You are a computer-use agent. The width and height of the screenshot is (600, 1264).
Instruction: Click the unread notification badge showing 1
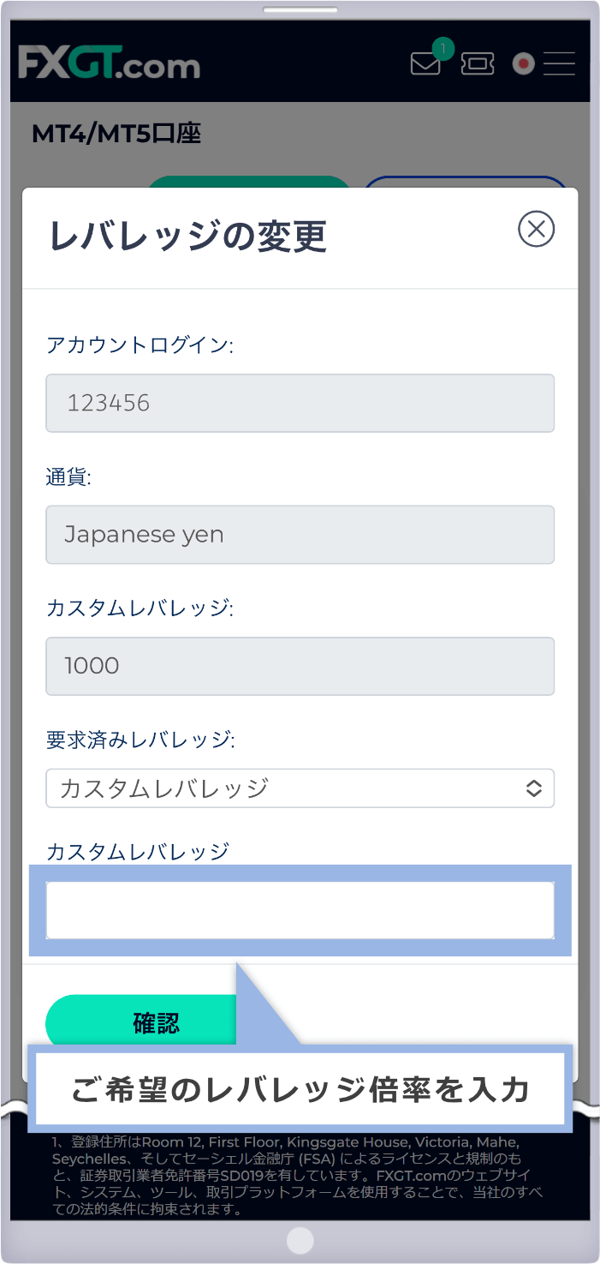[x=443, y=50]
